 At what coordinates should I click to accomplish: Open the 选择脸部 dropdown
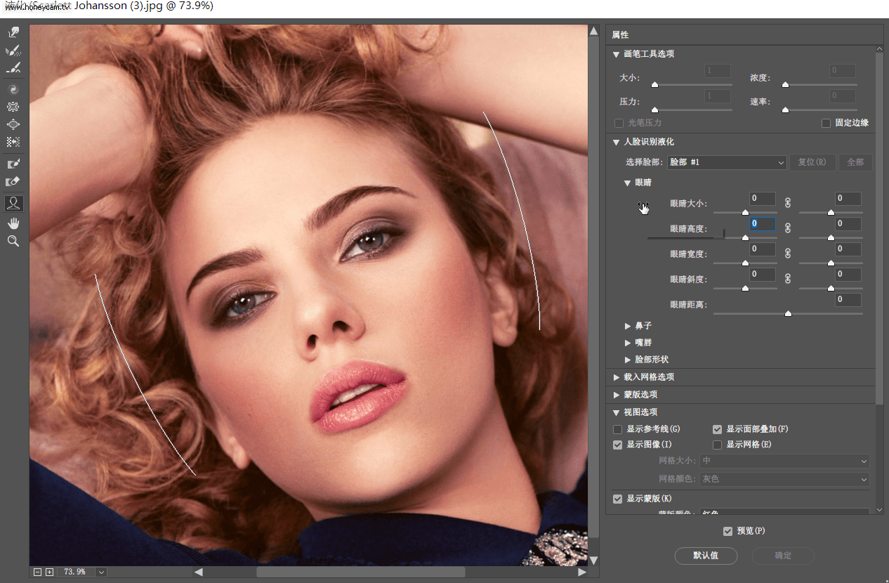pos(726,162)
